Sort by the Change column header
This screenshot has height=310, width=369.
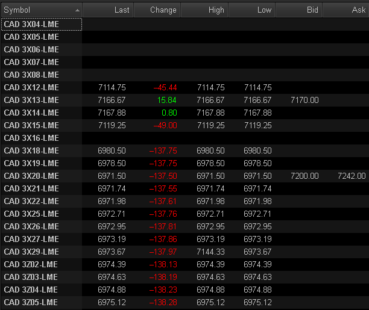(157, 10)
